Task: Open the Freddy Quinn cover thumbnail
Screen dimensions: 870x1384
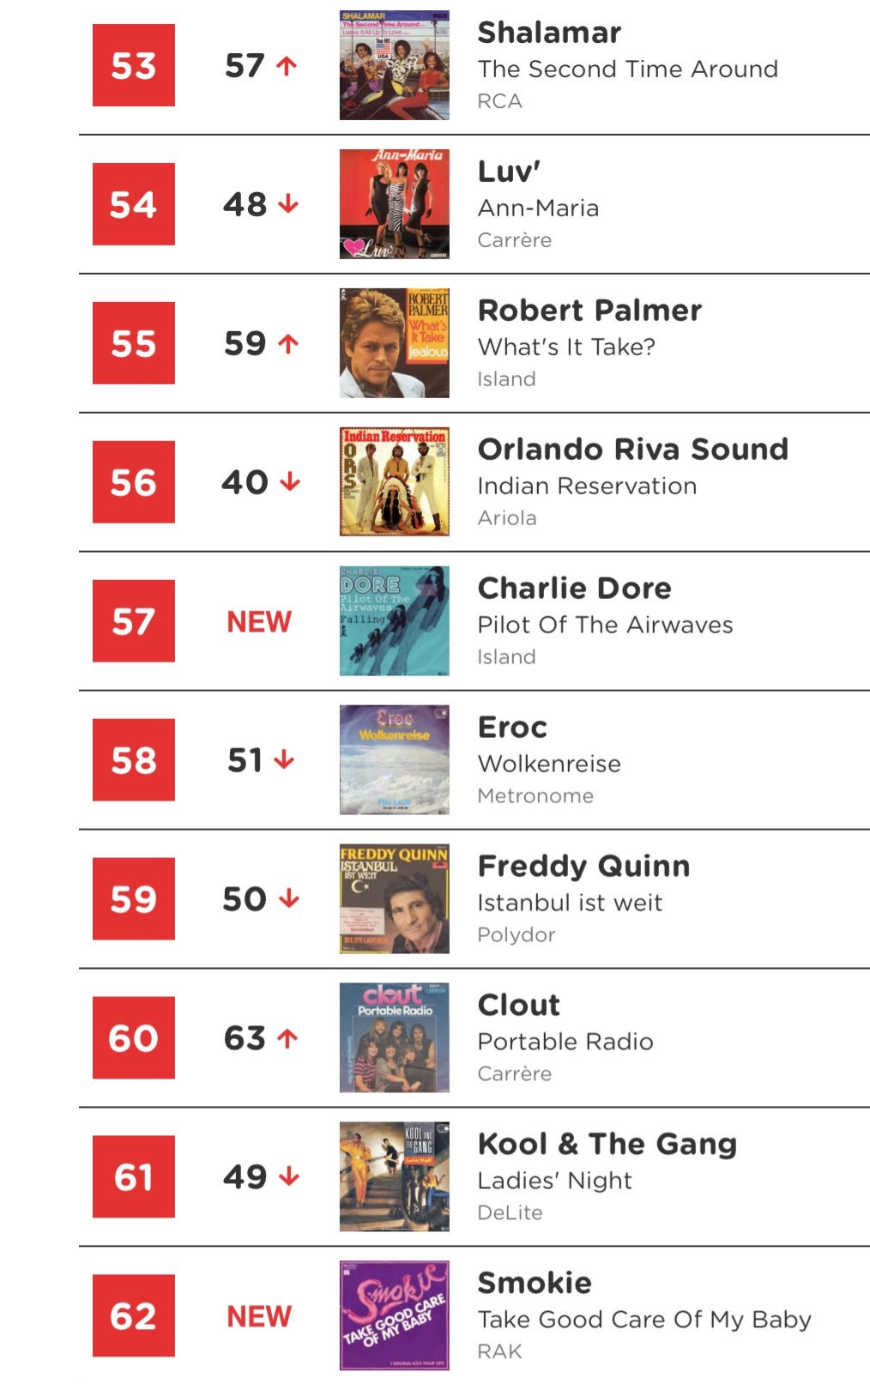Action: point(394,899)
